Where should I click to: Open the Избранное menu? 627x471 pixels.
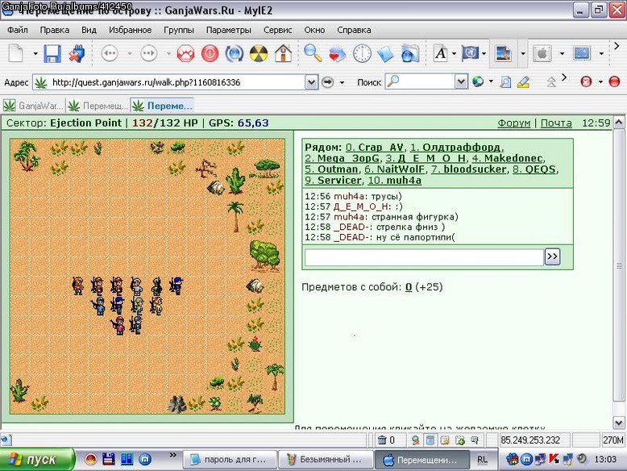tap(130, 30)
